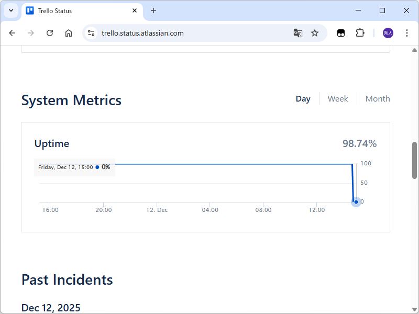Select the Trello Status browser tab
Viewport: 419px width, 314px height.
point(79,10)
